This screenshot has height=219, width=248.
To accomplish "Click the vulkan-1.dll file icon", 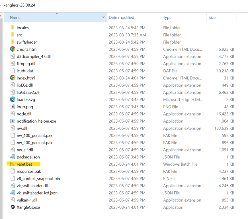I will coord(13,200).
